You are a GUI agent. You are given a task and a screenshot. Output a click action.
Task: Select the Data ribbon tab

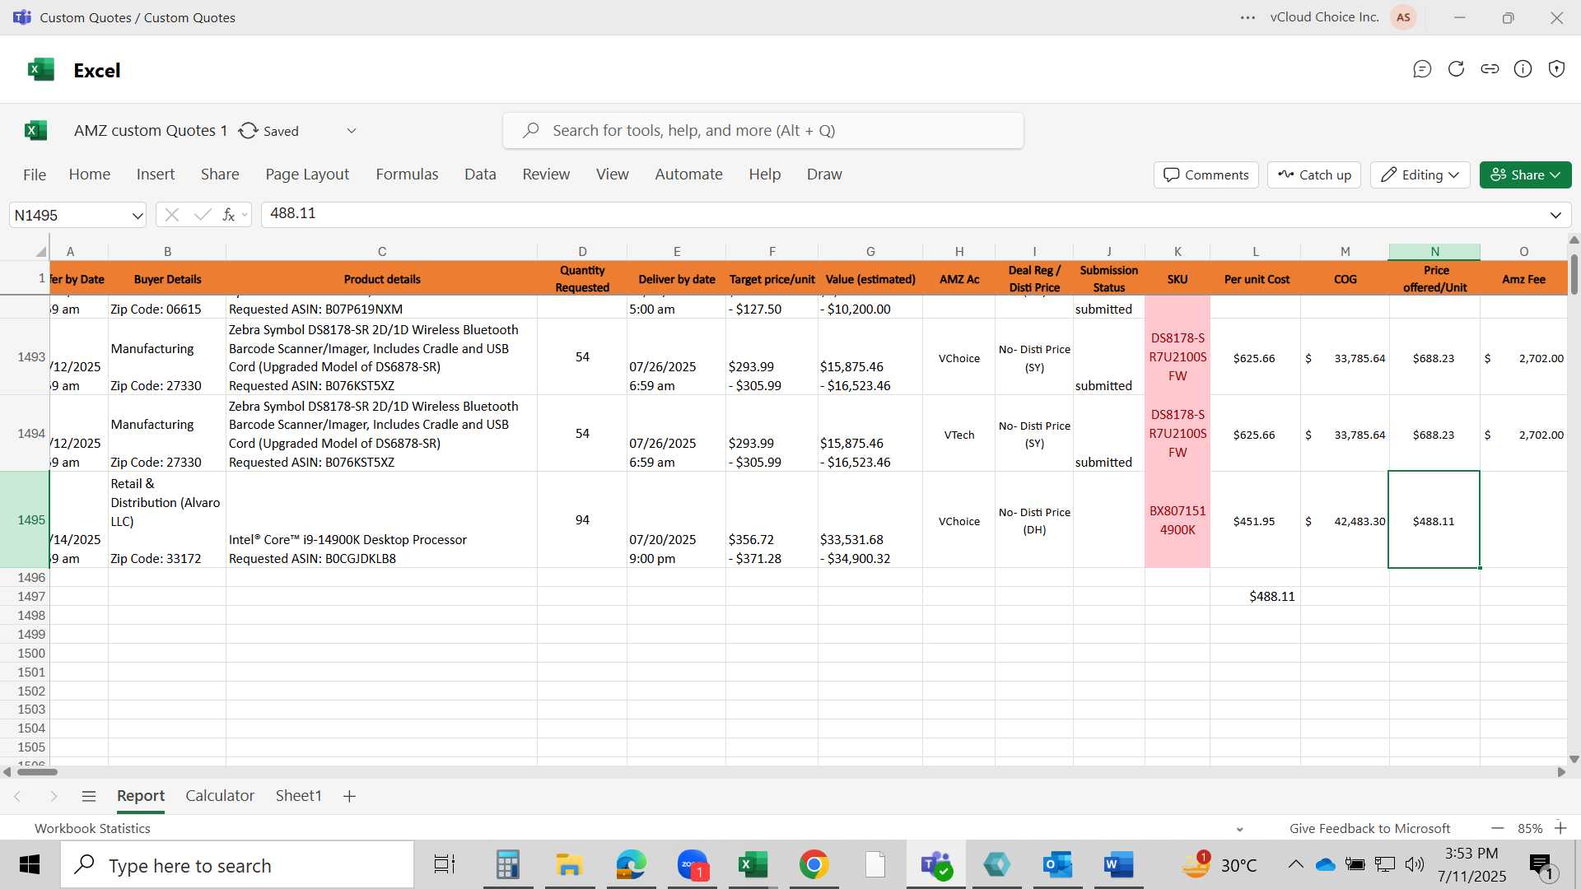point(480,175)
